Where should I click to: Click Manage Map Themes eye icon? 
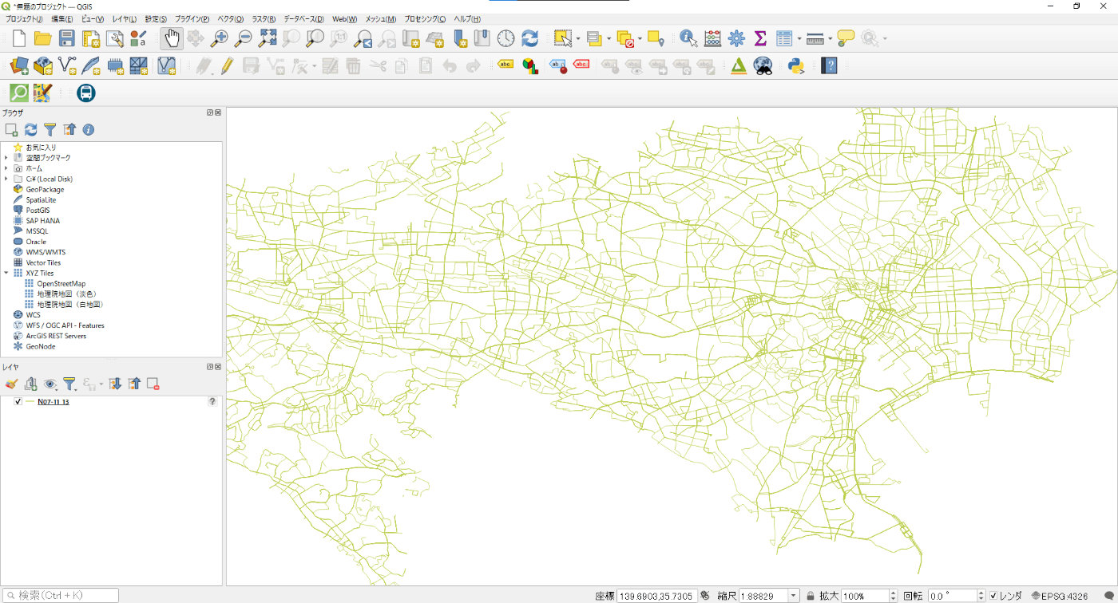(x=51, y=384)
